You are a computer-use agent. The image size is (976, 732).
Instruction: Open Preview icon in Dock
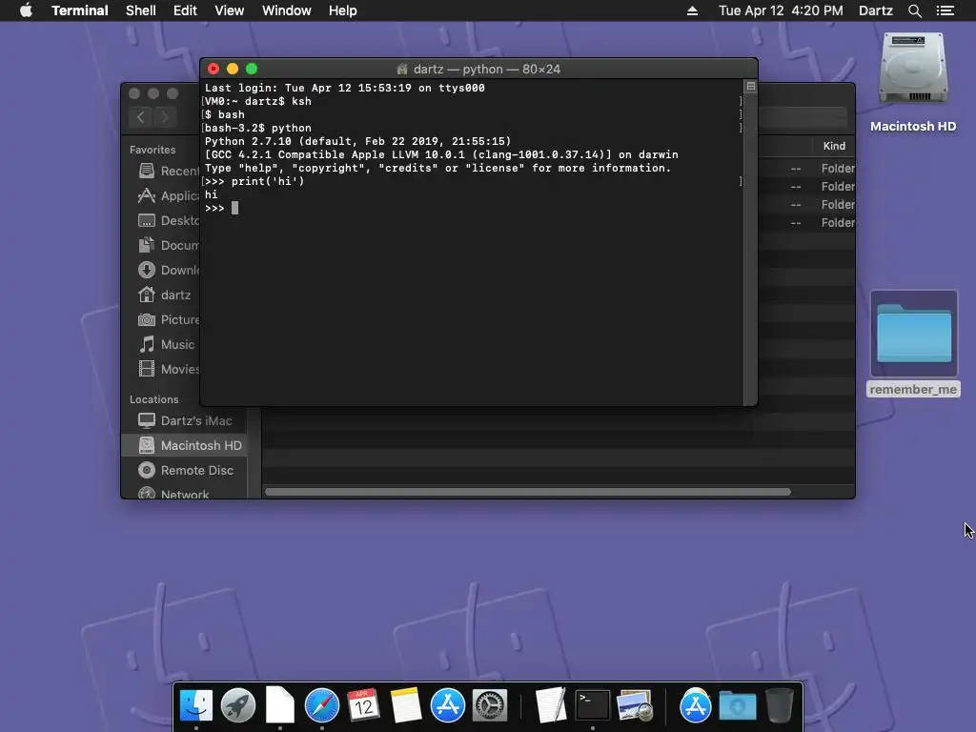click(634, 706)
